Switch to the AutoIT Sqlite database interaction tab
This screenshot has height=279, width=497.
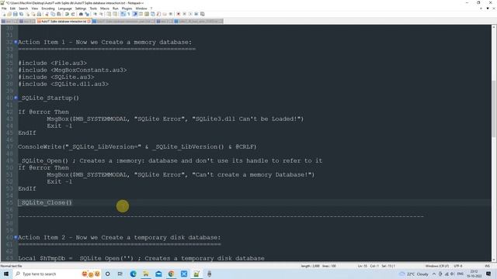[x=64, y=21]
